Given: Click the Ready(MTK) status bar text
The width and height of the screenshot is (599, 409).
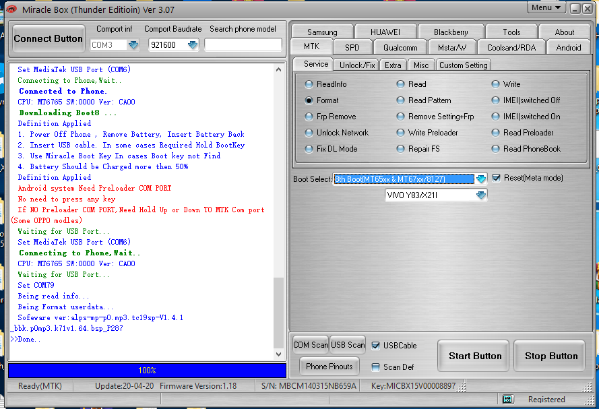Looking at the screenshot, I should pos(40,386).
